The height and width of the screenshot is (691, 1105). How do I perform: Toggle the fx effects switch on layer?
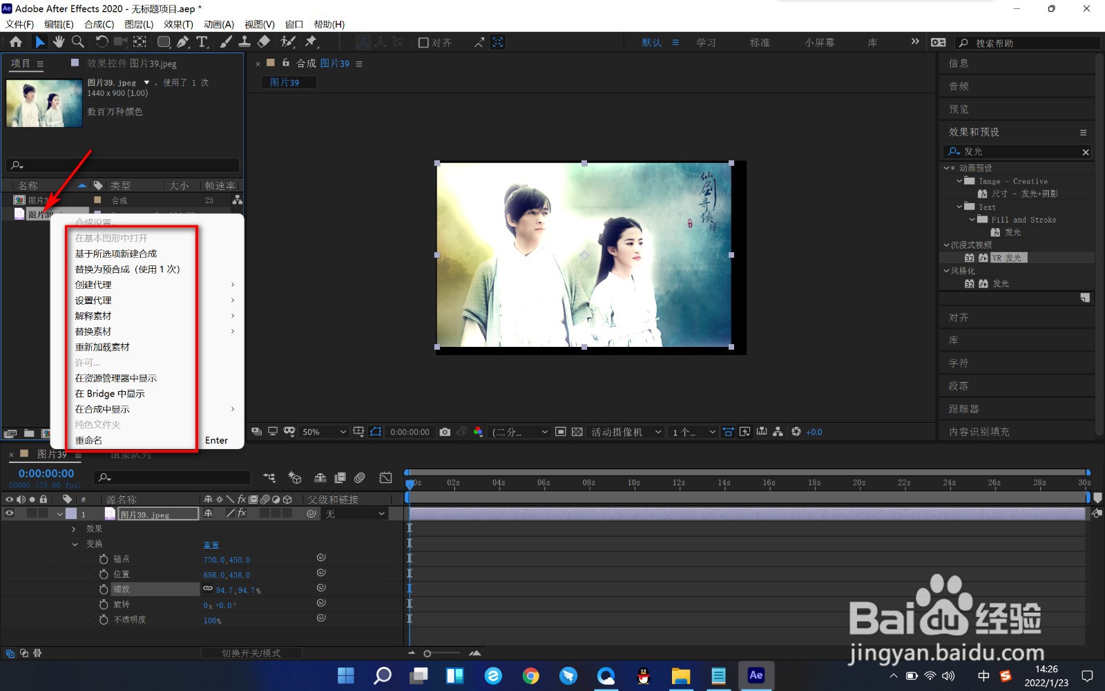pos(242,513)
